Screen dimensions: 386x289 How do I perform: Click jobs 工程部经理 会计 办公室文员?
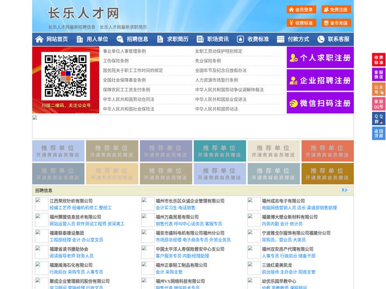coord(76,240)
